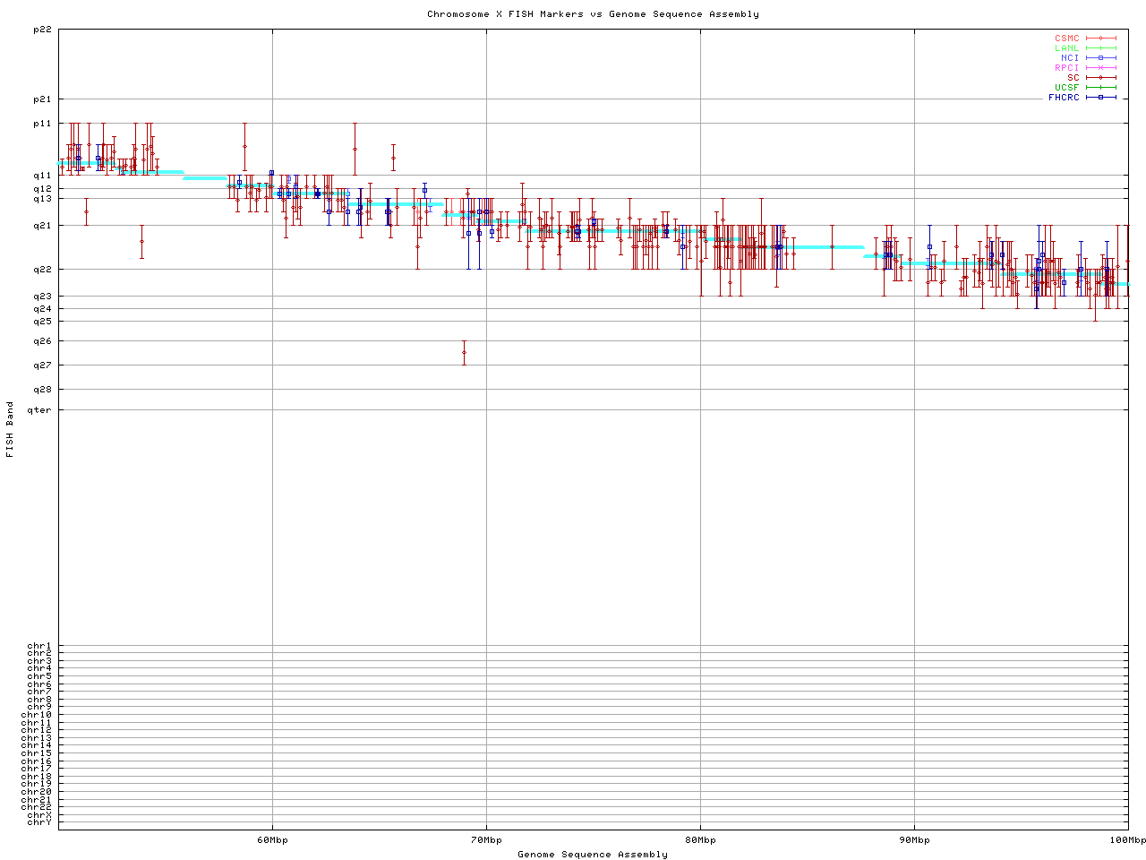Screen dimensions: 1146x860
Task: Click the 80Mbp x-axis tick label
Action: tap(700, 840)
